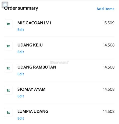Edit the UDANG KEJU item
Screen dimensions: 119x124
[21, 52]
